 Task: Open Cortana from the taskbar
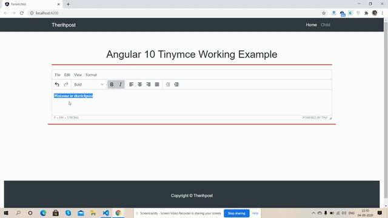click(30, 213)
